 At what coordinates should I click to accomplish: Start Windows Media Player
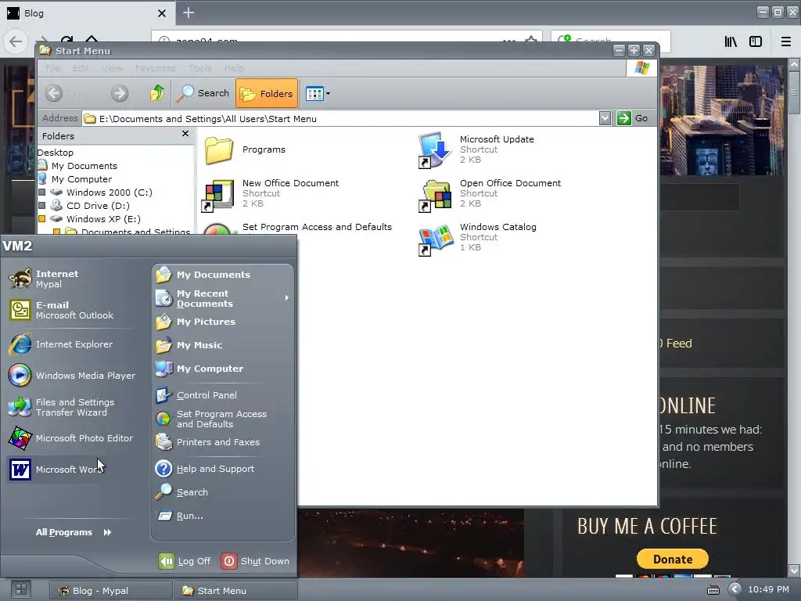71,376
